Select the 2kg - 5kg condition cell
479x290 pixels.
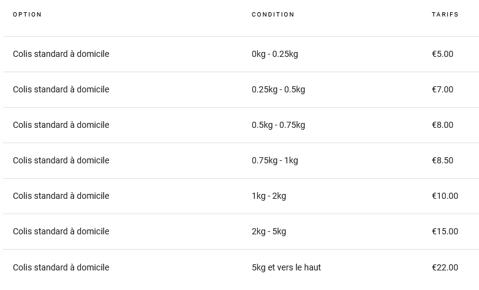click(x=268, y=231)
